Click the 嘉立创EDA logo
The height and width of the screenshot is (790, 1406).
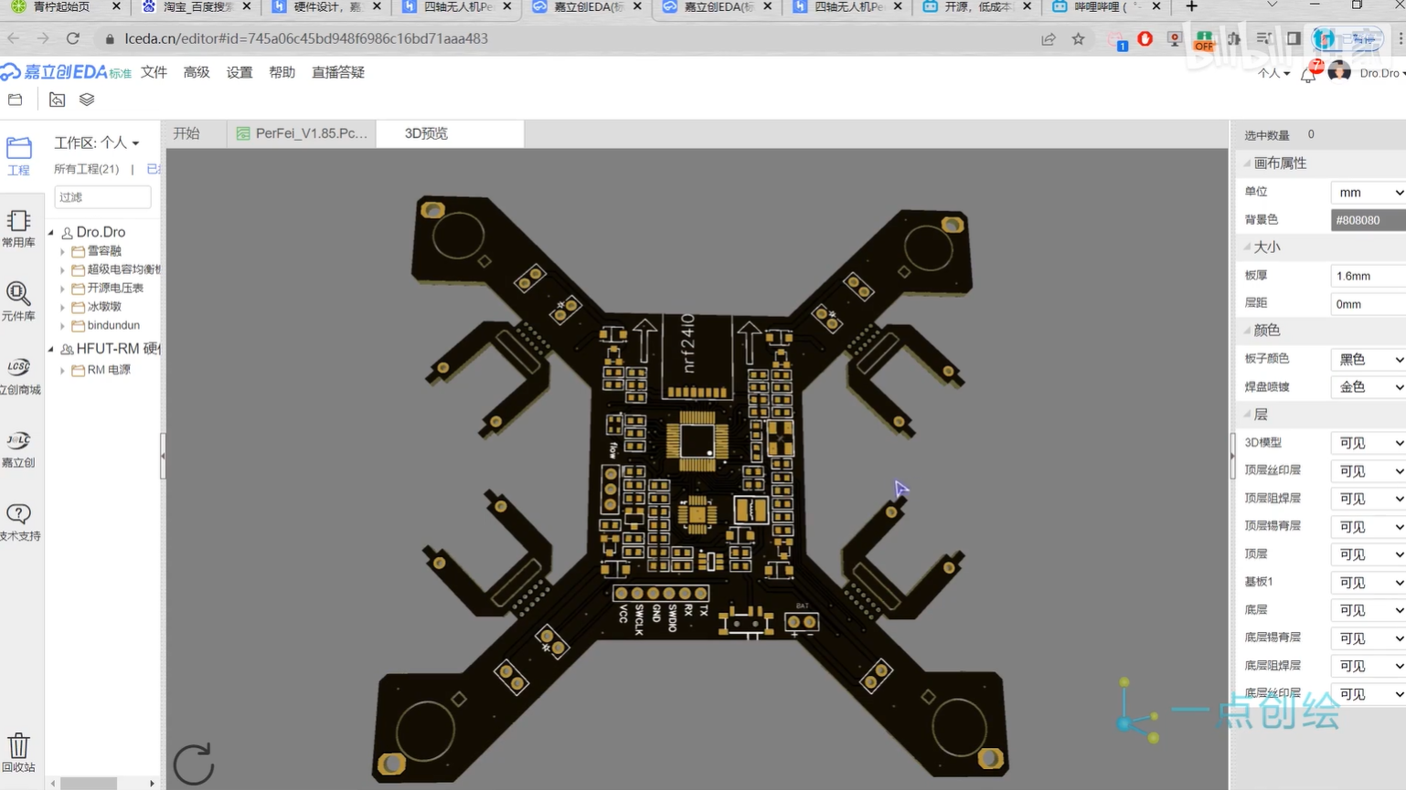(x=67, y=72)
